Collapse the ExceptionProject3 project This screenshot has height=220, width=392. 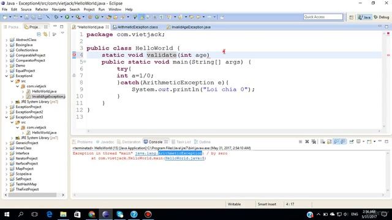click(x=7, y=117)
